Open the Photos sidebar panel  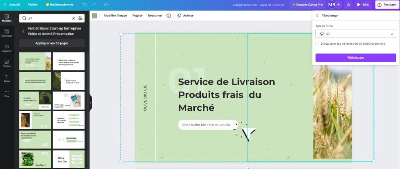click(7, 63)
